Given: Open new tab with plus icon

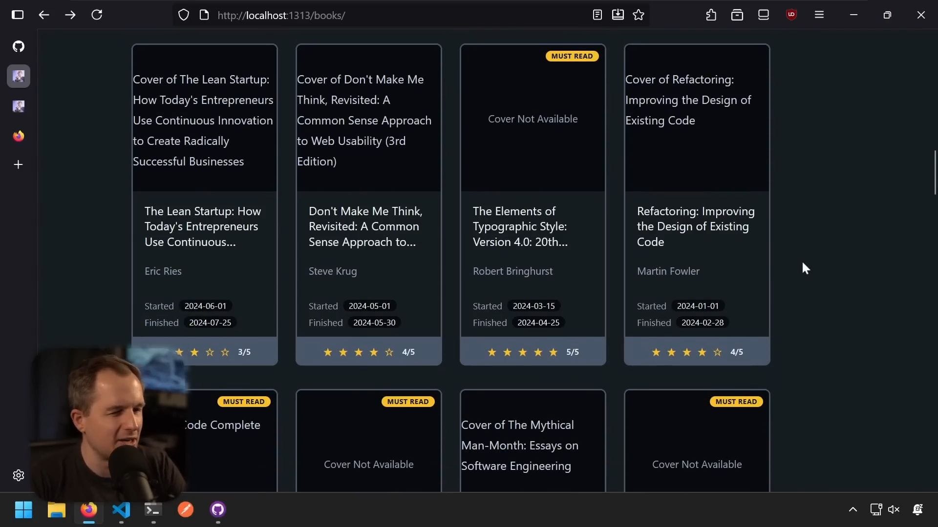Looking at the screenshot, I should [19, 165].
